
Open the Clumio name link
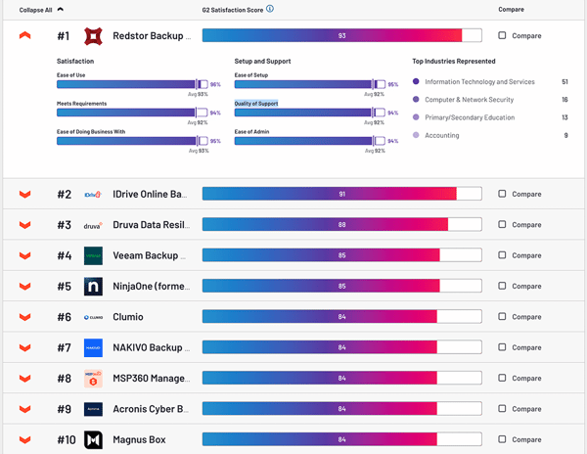pyautogui.click(x=128, y=317)
